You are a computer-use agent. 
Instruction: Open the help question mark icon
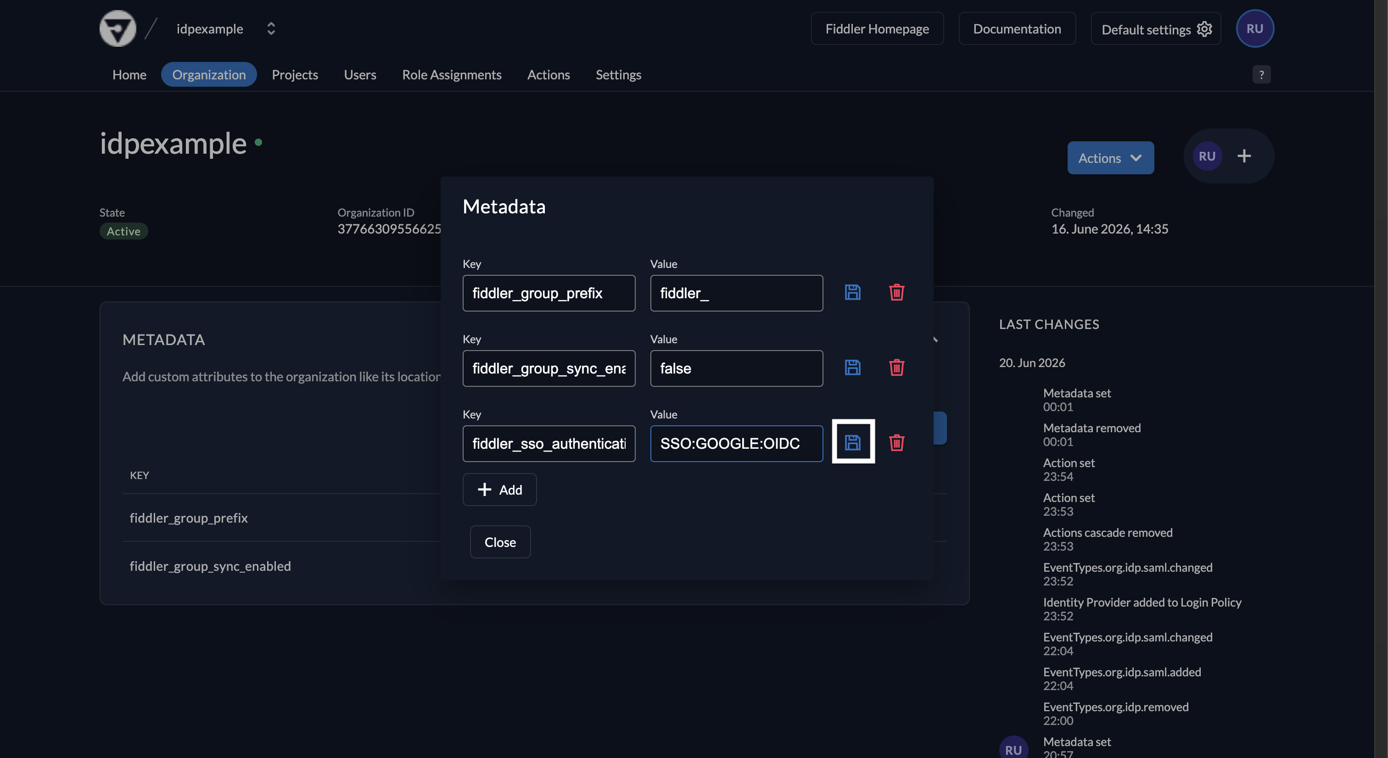click(x=1261, y=74)
